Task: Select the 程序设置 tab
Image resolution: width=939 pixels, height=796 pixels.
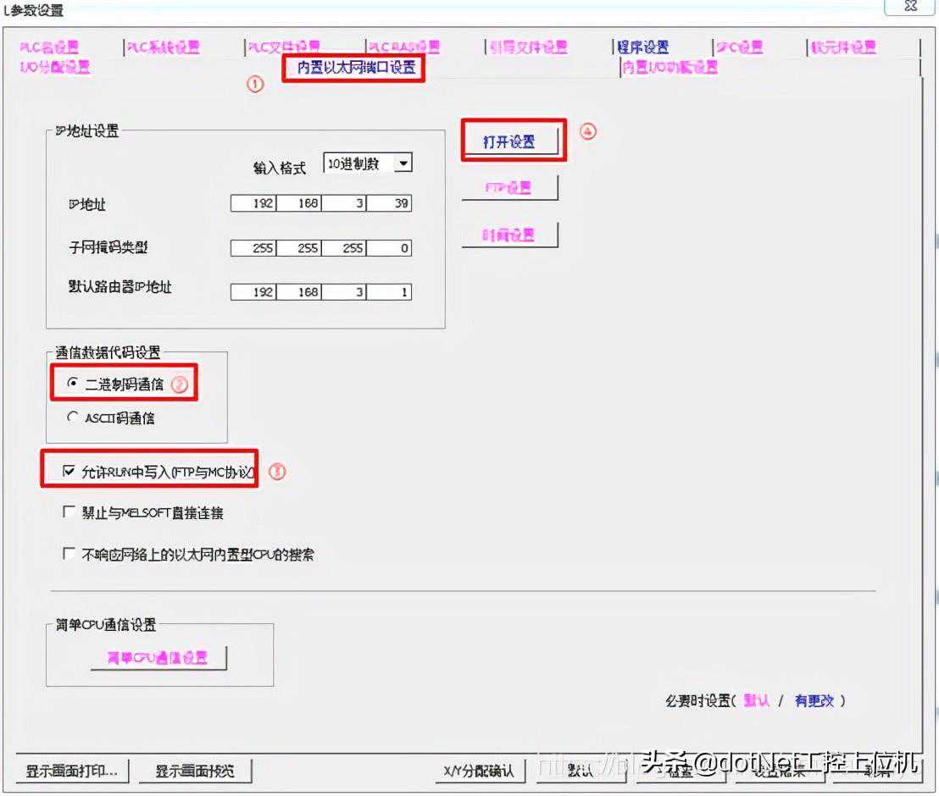Action: 643,47
